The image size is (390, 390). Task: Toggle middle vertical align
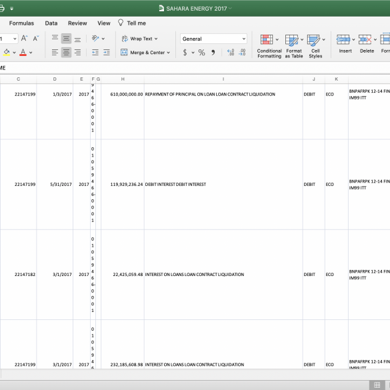click(66, 38)
